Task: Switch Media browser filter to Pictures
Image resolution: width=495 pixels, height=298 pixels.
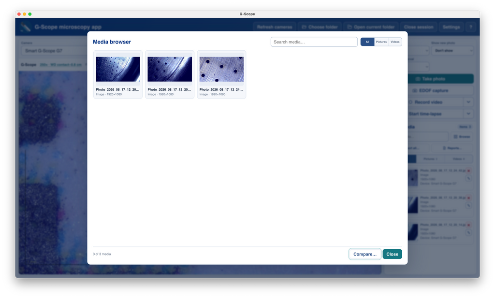Action: 381,42
